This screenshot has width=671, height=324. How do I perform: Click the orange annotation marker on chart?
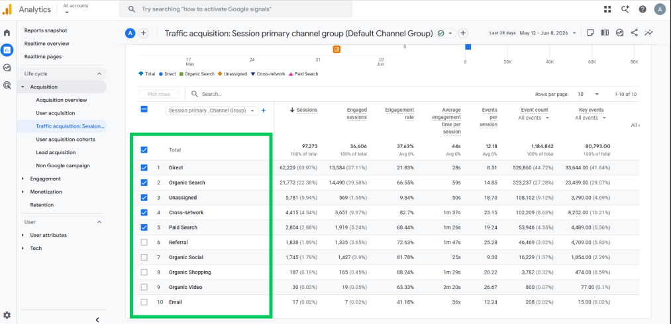tap(336, 49)
